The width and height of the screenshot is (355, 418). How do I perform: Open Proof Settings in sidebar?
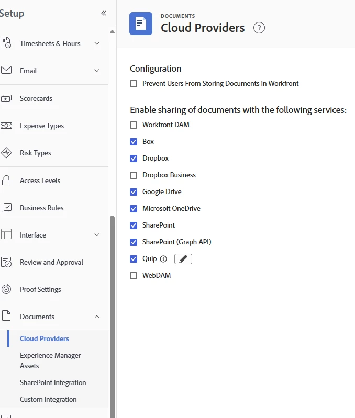40,289
